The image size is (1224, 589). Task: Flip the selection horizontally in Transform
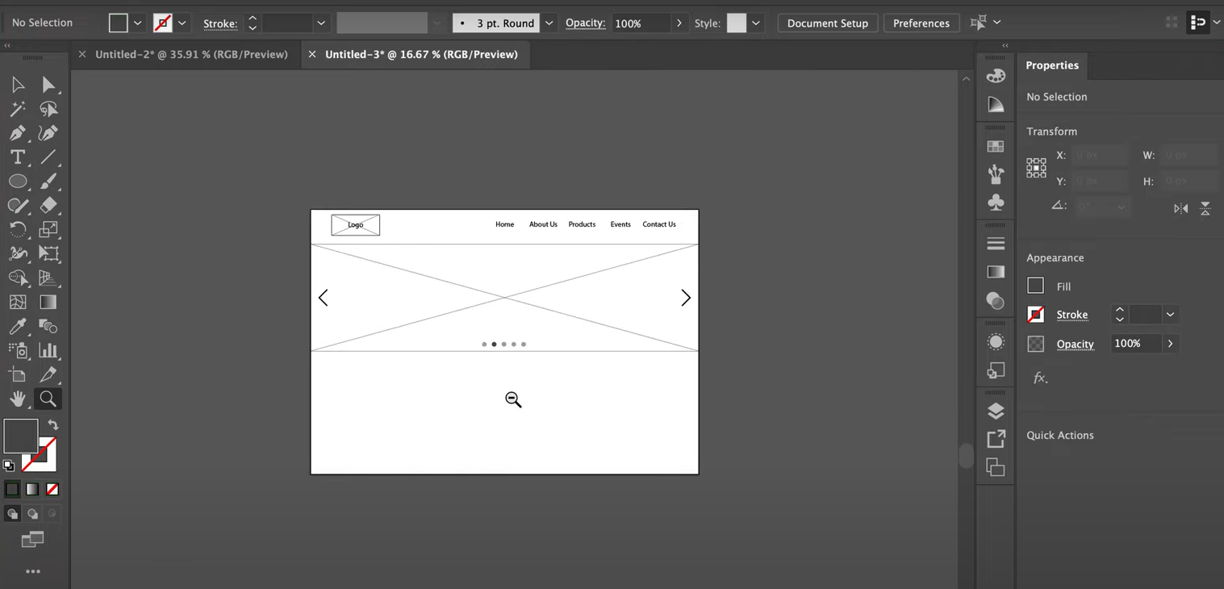pos(1180,208)
